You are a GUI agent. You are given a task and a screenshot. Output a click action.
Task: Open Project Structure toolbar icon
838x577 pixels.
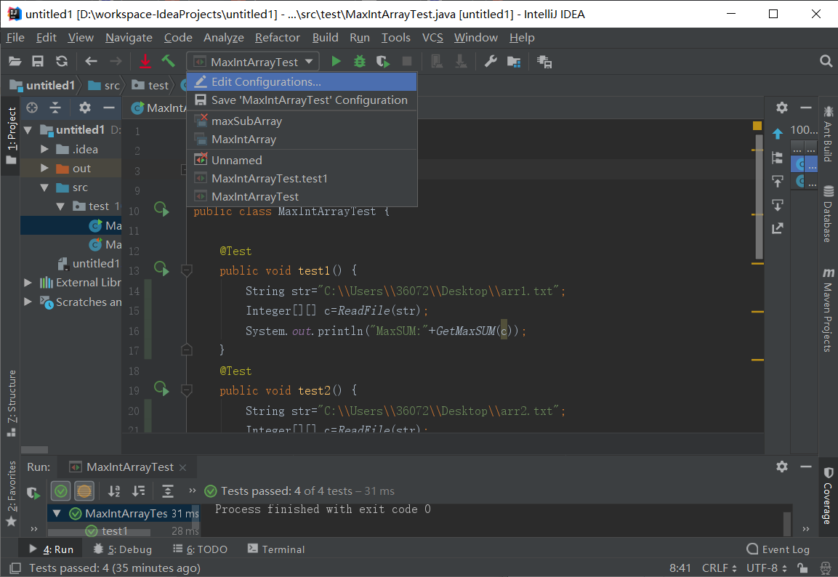tap(514, 62)
